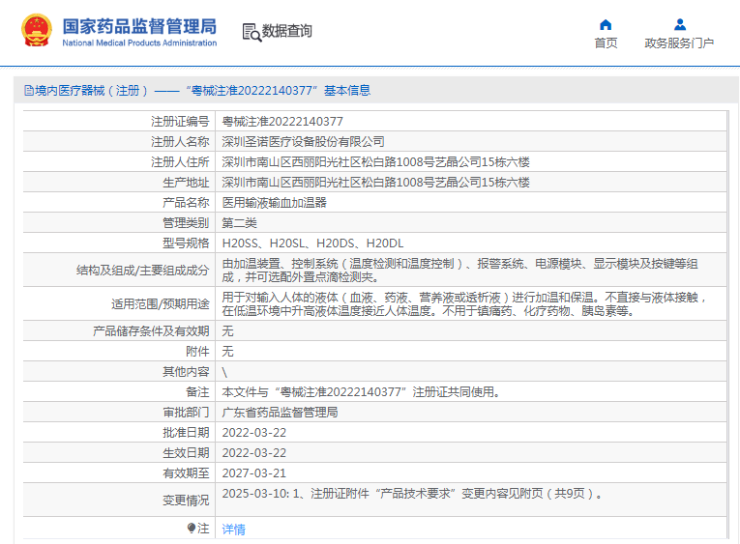
Task: Select model specs H20SS、H20SL、H20DS、H20DL
Action: pos(312,243)
